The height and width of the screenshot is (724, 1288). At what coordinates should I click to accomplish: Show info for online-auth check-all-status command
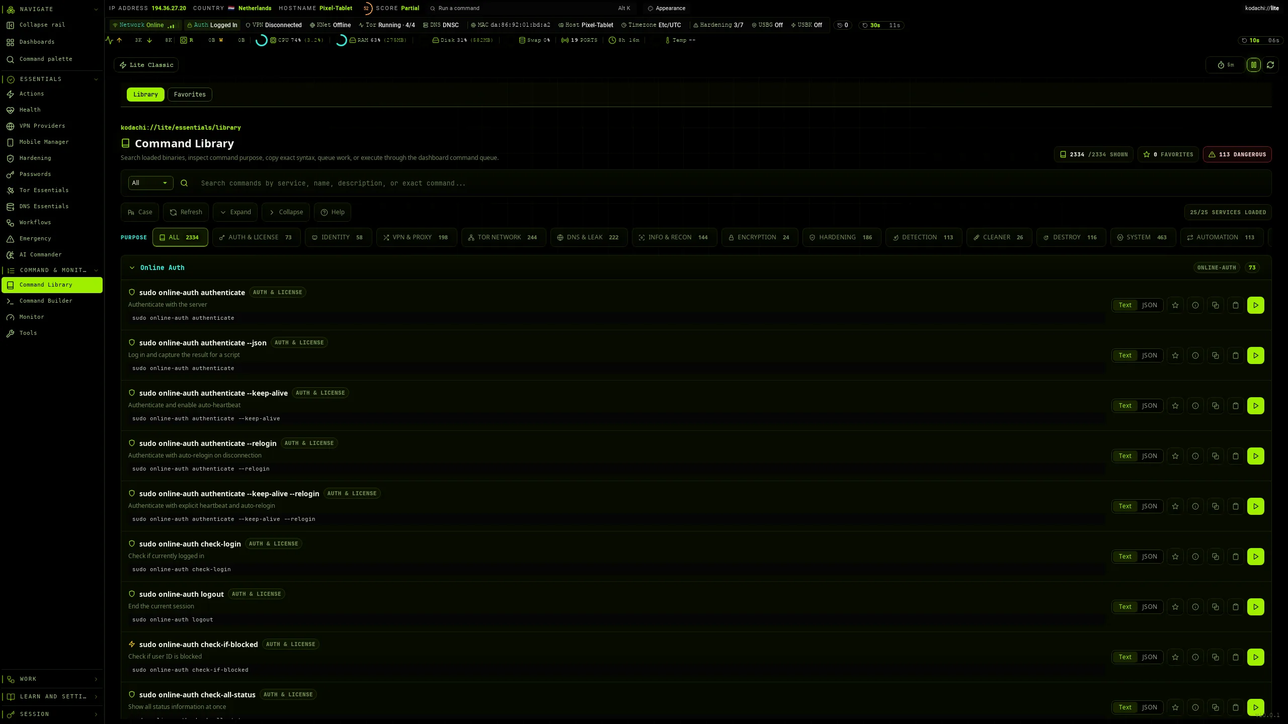point(1195,707)
